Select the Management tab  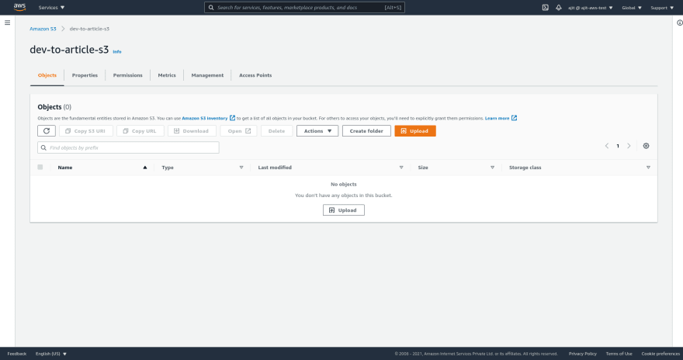[x=207, y=75]
